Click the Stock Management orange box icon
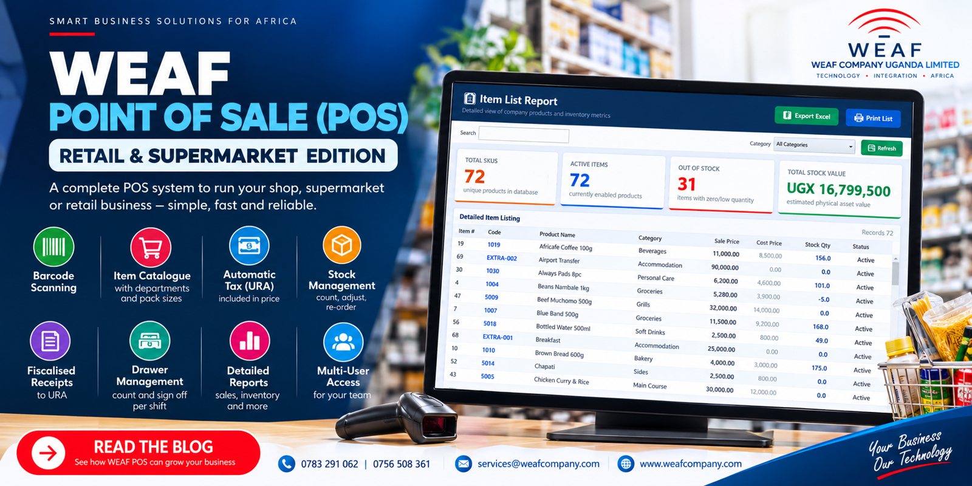The height and width of the screenshot is (486, 972). [x=342, y=245]
